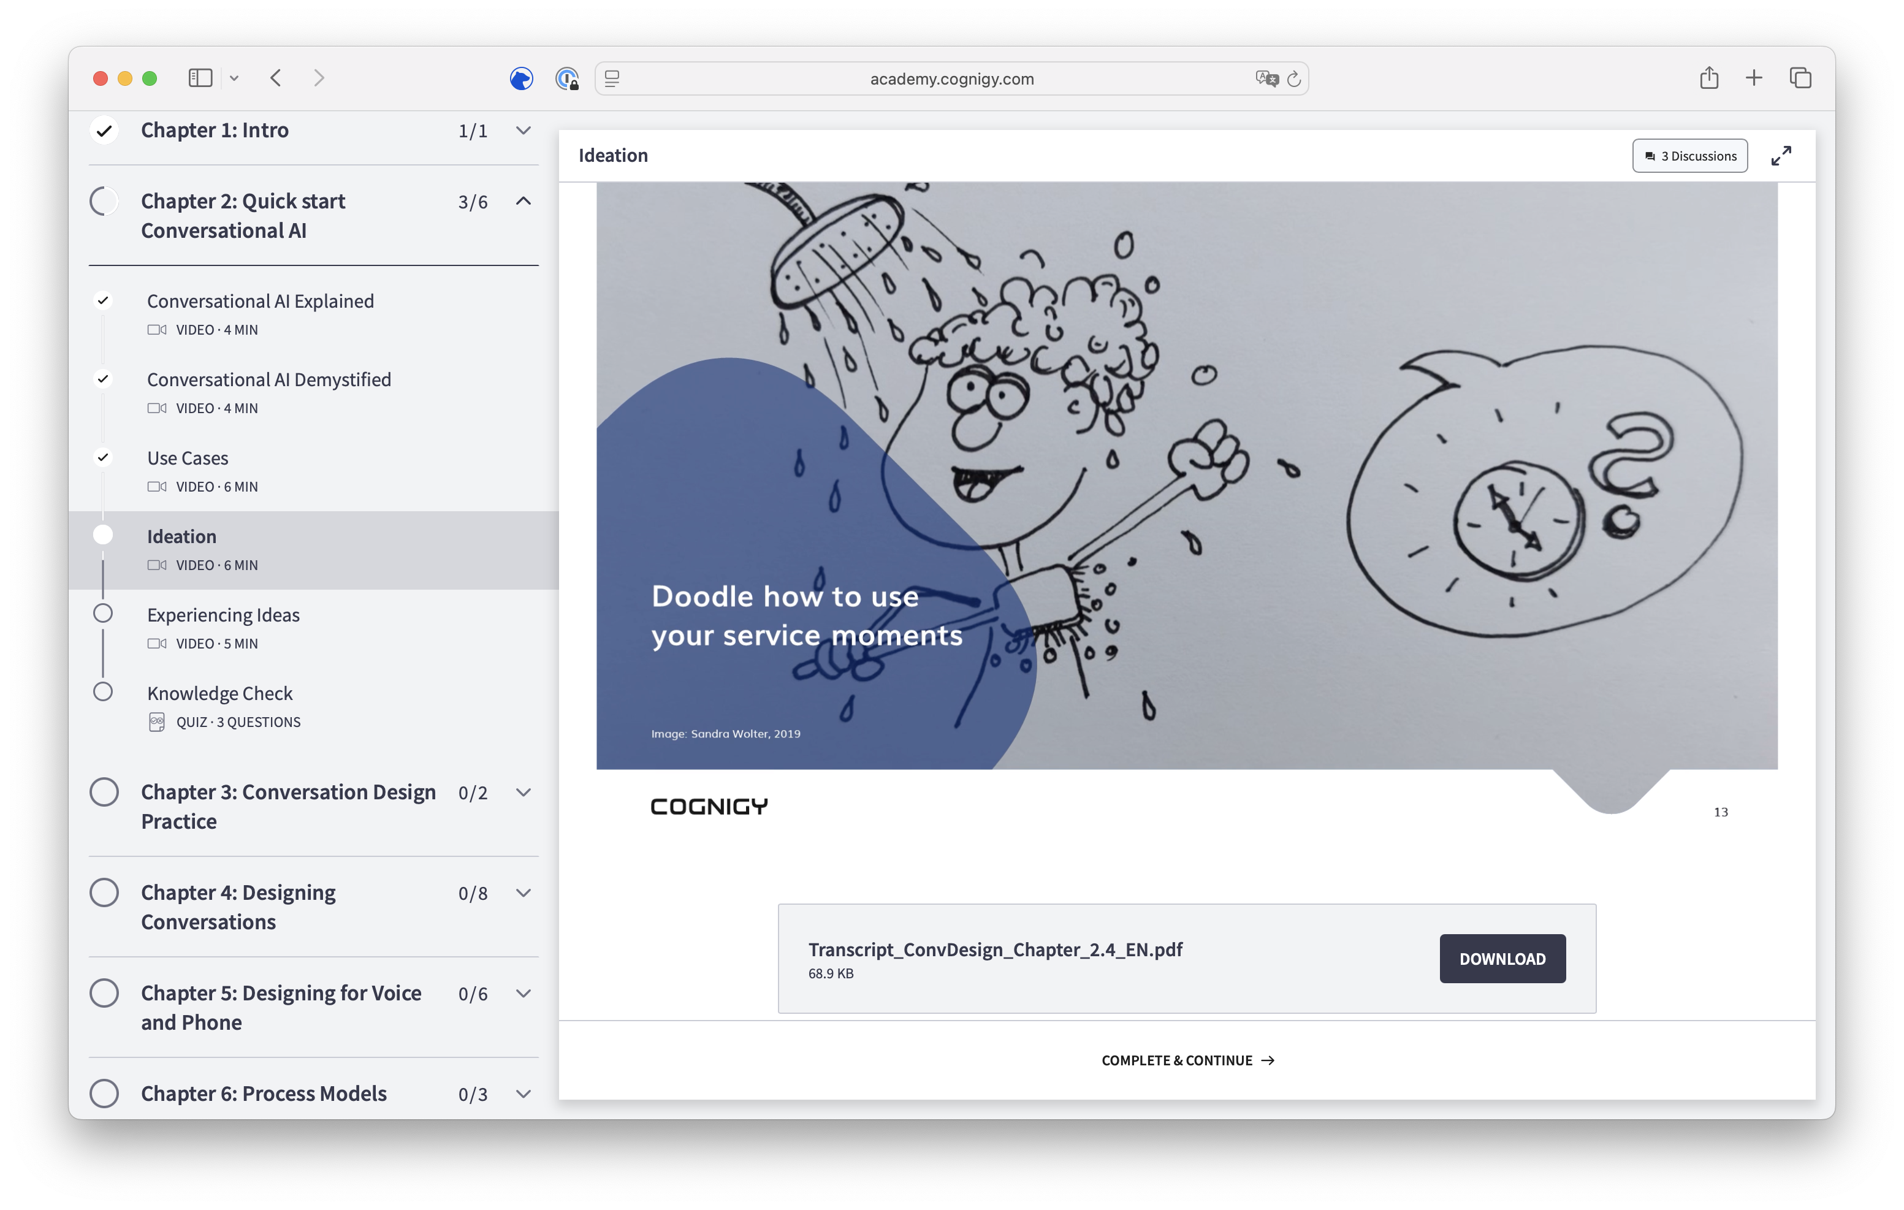Reload the current page
This screenshot has width=1904, height=1210.
pos(1293,78)
